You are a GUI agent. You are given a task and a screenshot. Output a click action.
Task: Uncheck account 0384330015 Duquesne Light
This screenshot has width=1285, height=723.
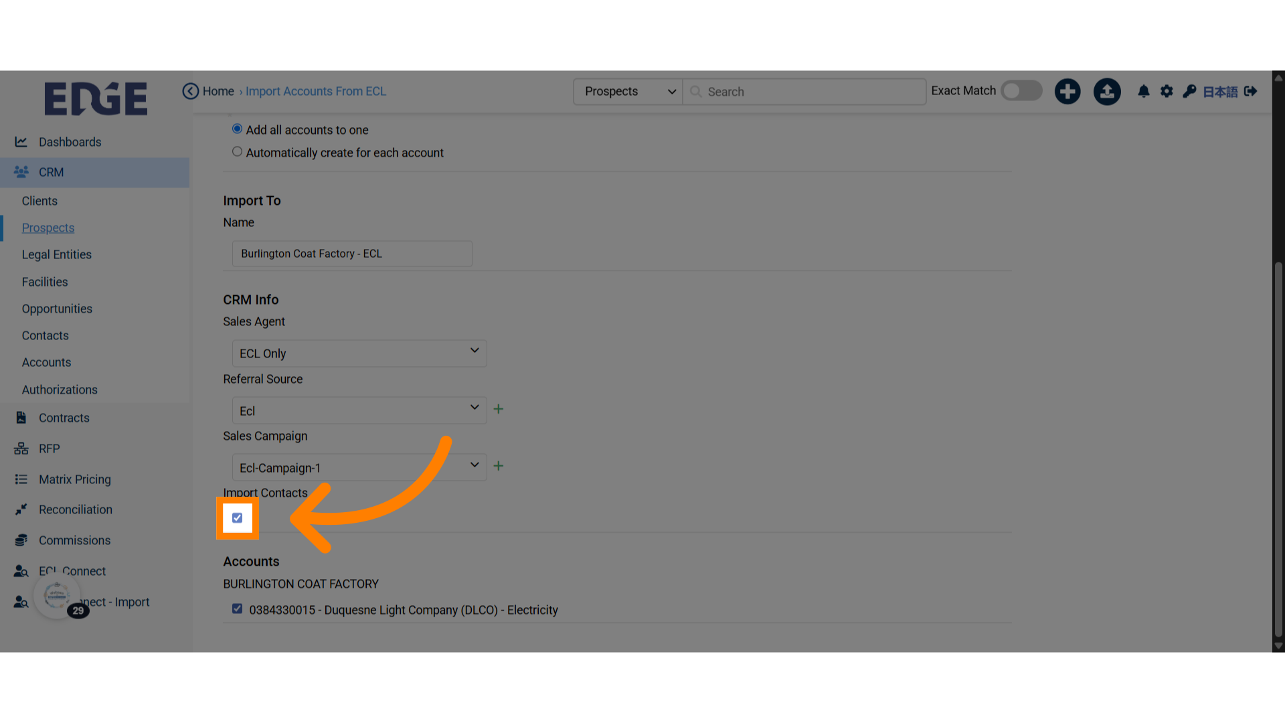pyautogui.click(x=237, y=609)
